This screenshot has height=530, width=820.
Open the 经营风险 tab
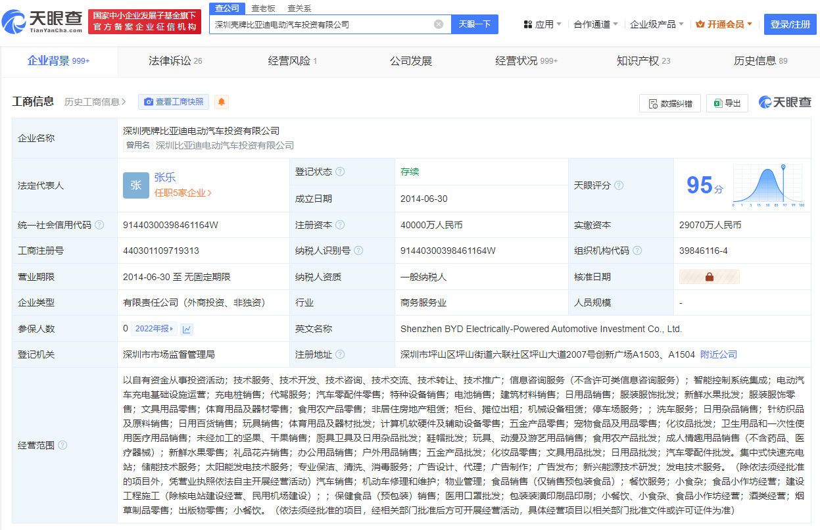293,60
